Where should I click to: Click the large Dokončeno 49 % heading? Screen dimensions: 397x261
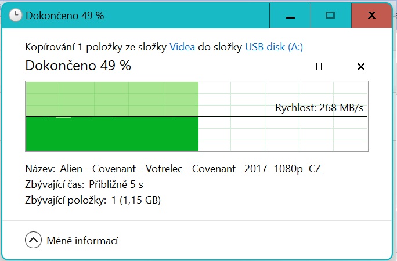(78, 66)
